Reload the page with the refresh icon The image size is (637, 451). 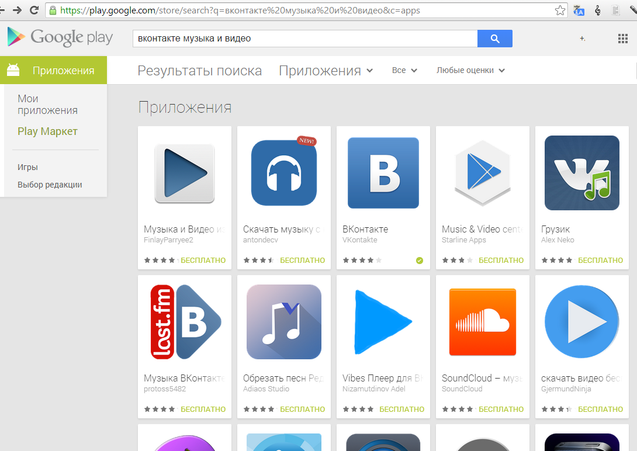click(34, 10)
